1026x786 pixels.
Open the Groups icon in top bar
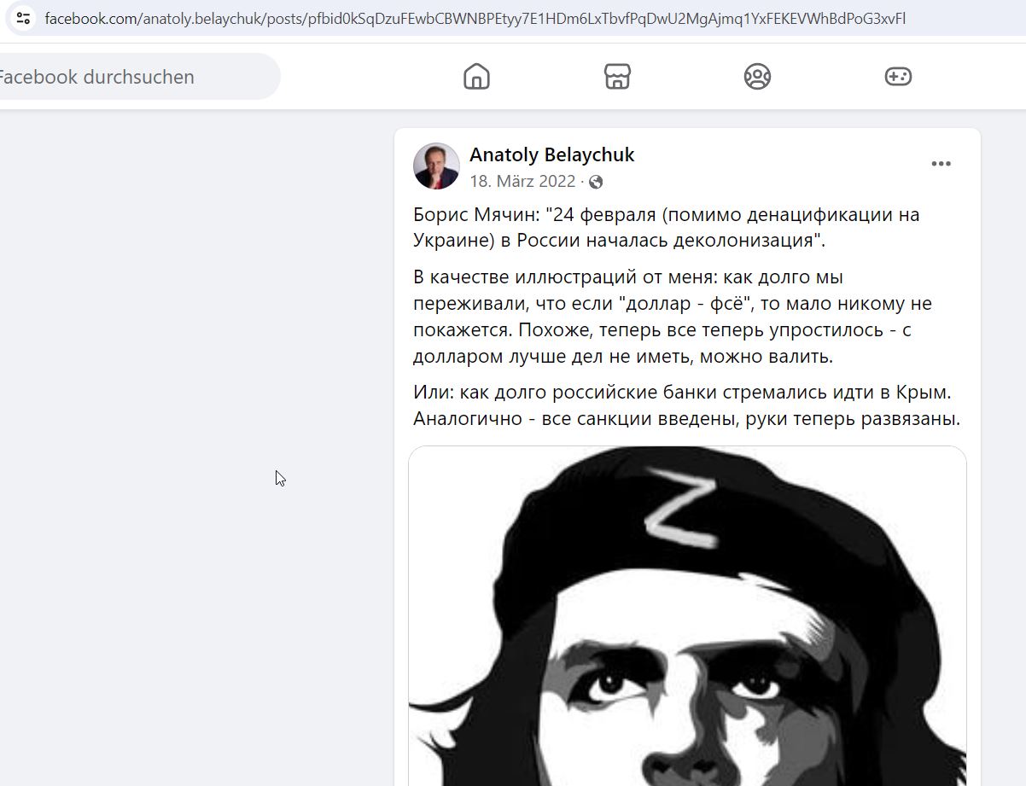pos(757,77)
